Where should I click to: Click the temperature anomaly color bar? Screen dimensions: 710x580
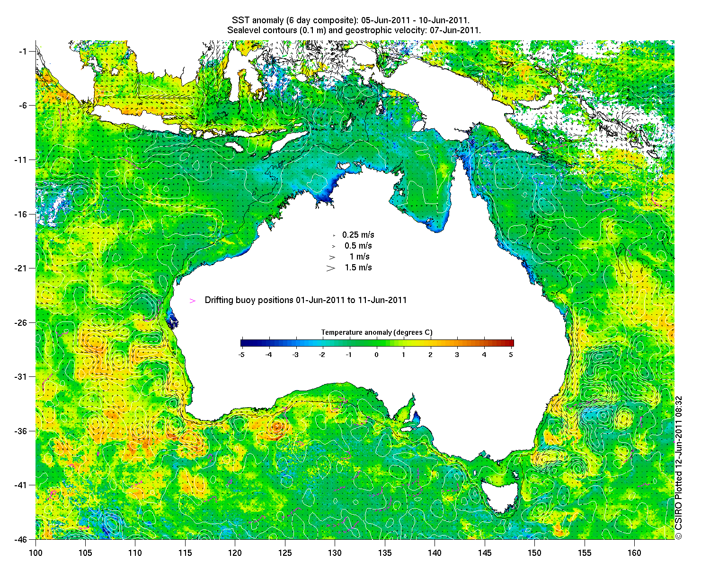tap(377, 343)
